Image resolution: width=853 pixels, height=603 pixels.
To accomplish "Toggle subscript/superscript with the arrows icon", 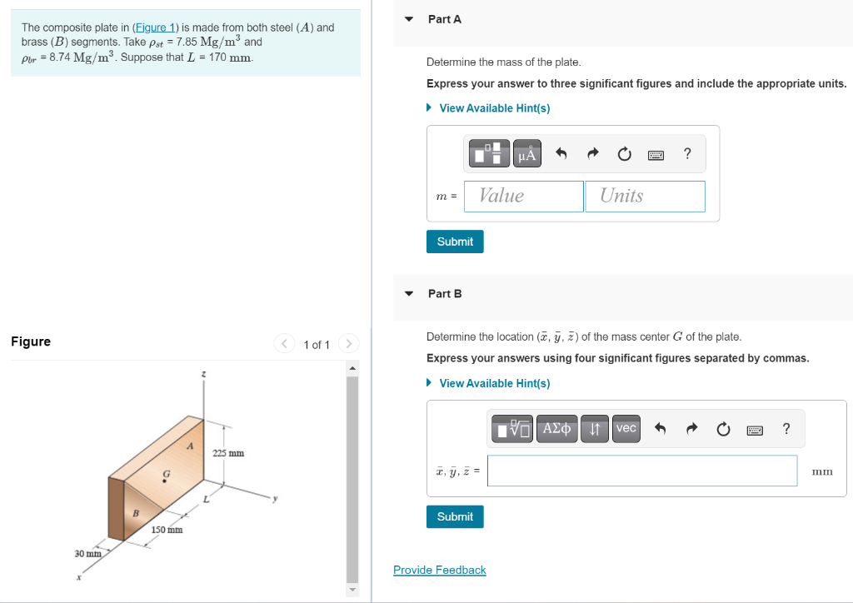I will [x=594, y=428].
